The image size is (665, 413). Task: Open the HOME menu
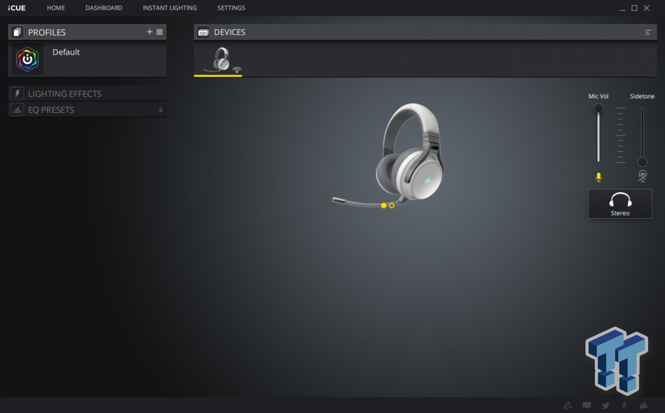tap(56, 8)
